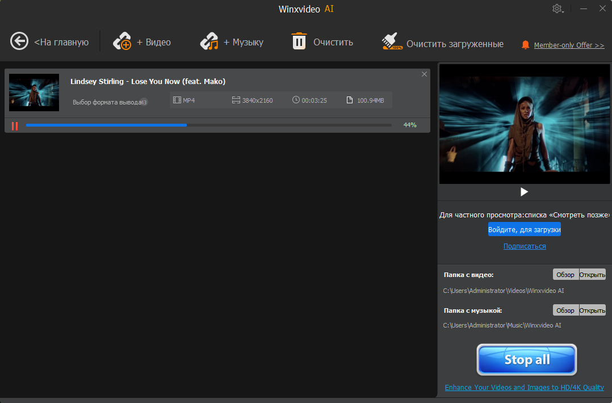Click the 00:03:25 duration value
Screen dimensions: 612x403
[314, 100]
